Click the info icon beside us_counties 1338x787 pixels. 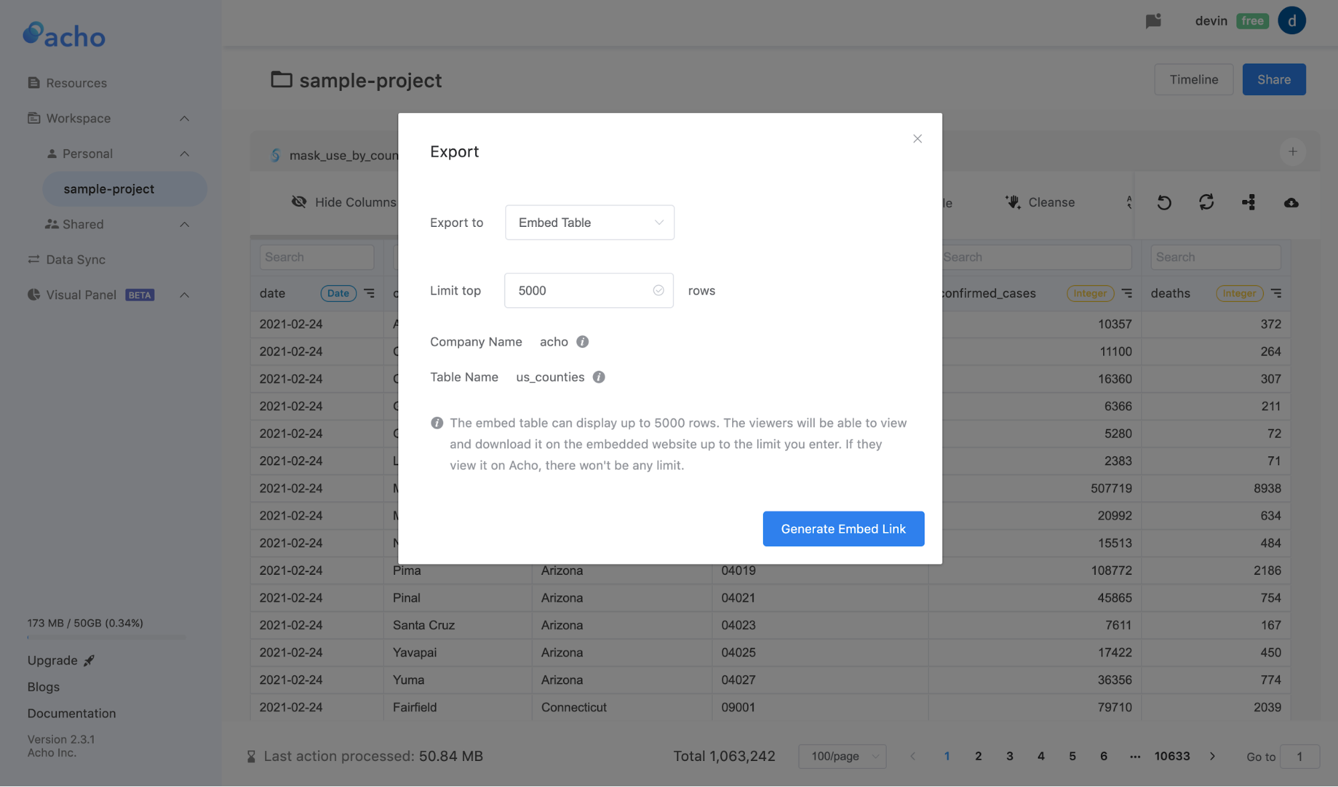598,377
